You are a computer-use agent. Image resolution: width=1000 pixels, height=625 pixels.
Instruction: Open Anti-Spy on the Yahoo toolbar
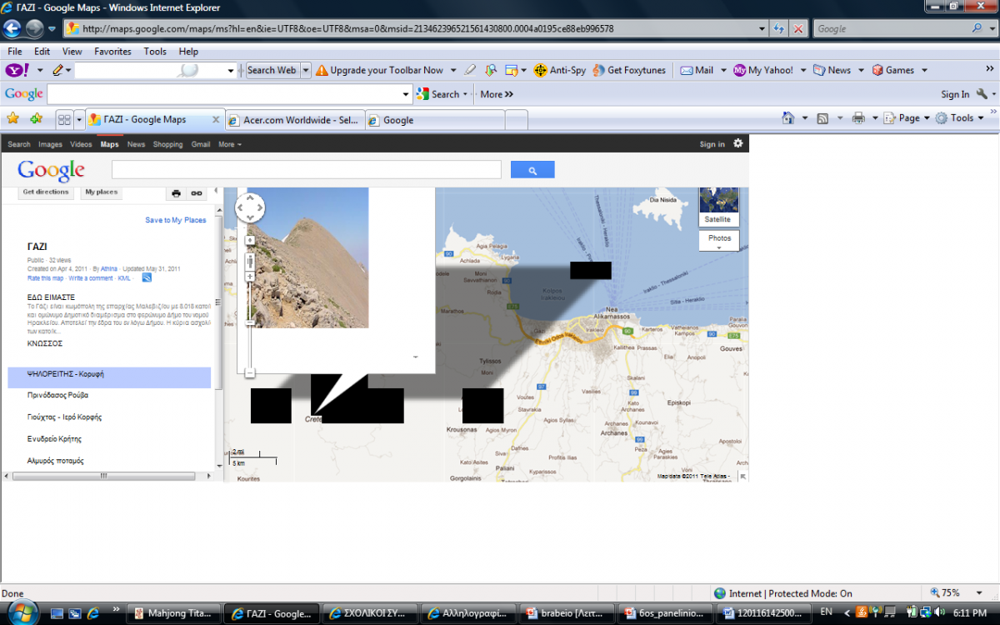[x=559, y=70]
